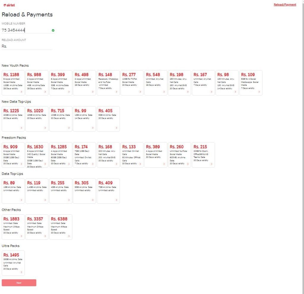Click chevron on Rs. 389 freedom pack

click(x=164, y=164)
